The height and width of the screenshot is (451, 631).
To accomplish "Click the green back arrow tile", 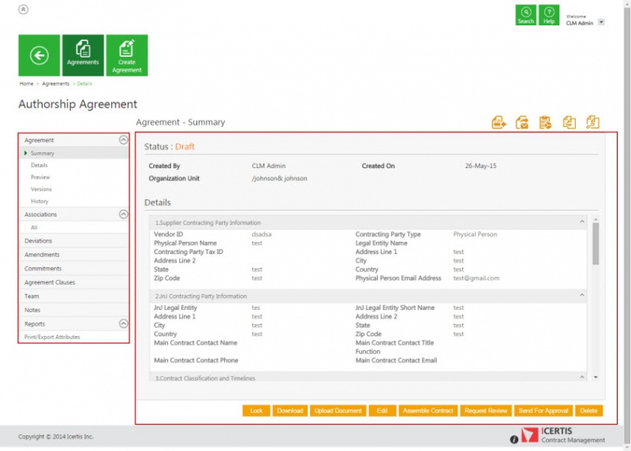I will [x=39, y=55].
